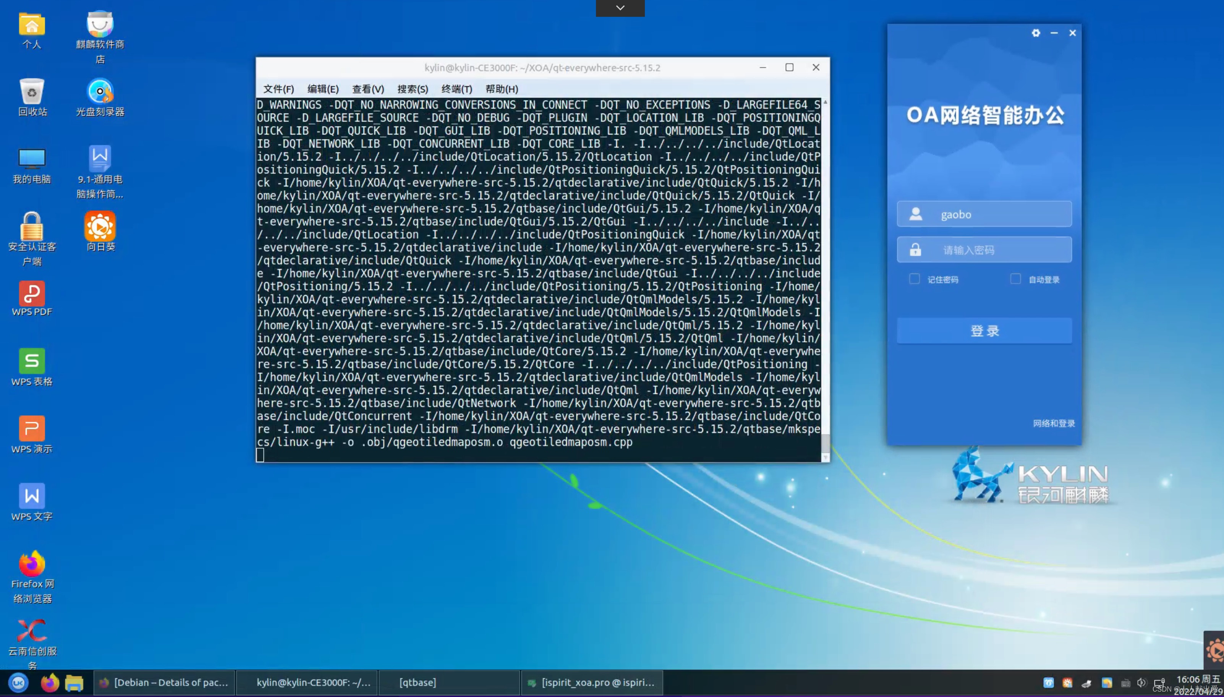
Task: Open the 回收站 recycle bin icon
Action: coord(32,98)
